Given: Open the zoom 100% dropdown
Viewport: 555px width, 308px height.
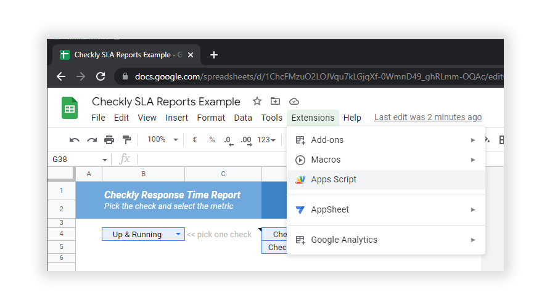Looking at the screenshot, I should coord(162,140).
